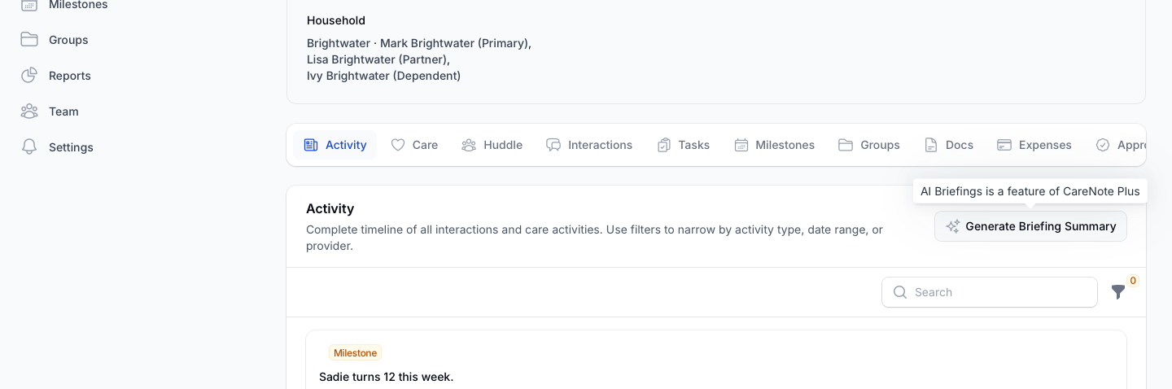1172x389 pixels.
Task: Click the 'Ivy Brightwater (Dependent)' text
Action: pos(383,76)
